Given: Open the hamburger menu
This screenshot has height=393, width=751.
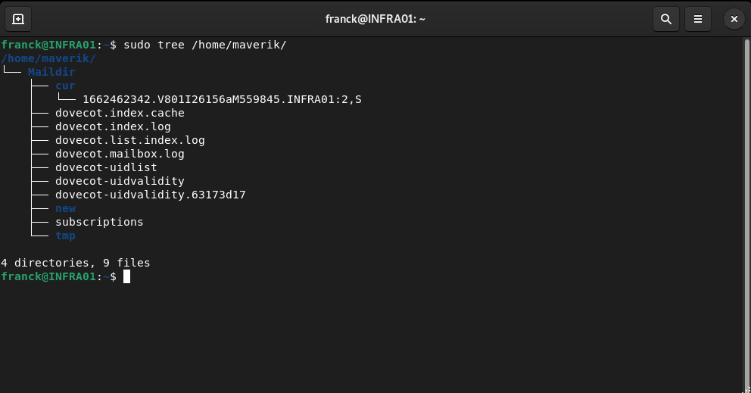Looking at the screenshot, I should (x=698, y=18).
